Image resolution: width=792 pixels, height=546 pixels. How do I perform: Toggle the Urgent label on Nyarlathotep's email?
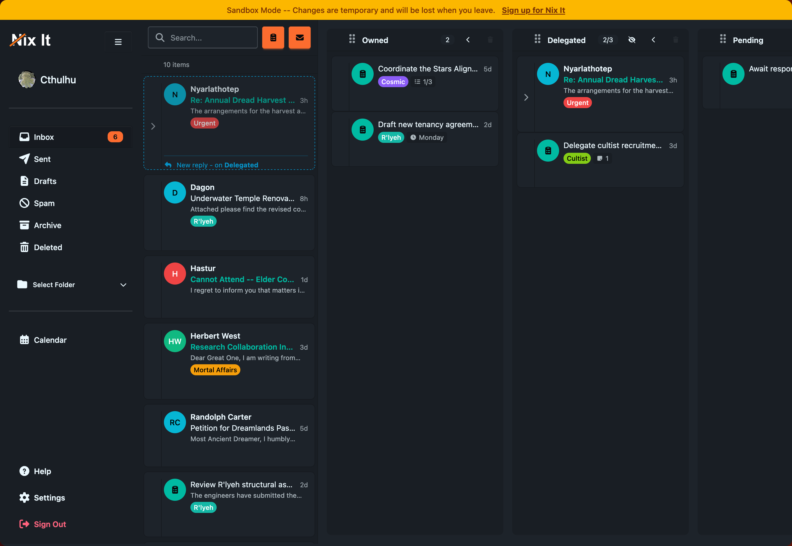(204, 123)
